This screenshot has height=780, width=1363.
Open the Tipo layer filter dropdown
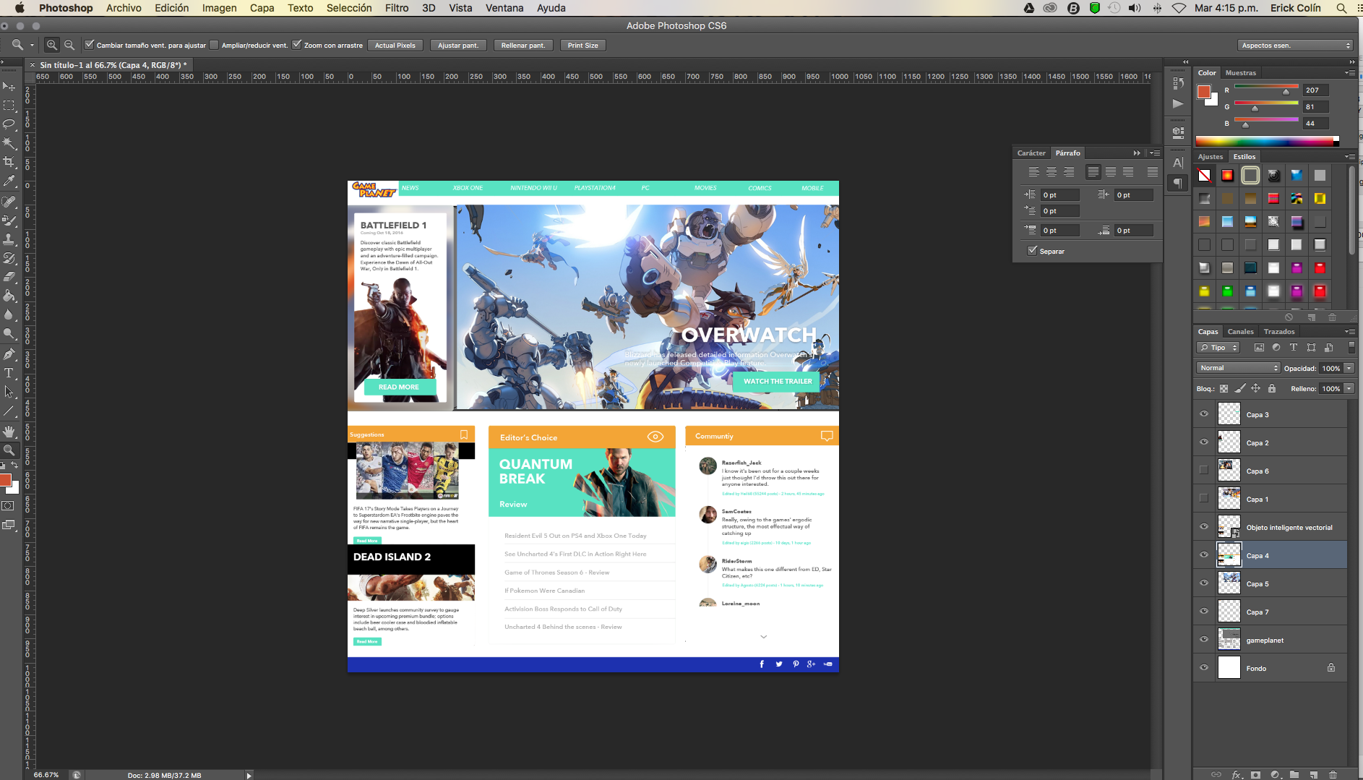tap(1218, 348)
